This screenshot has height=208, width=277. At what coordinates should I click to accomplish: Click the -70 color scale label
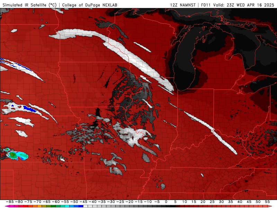tap(37, 202)
